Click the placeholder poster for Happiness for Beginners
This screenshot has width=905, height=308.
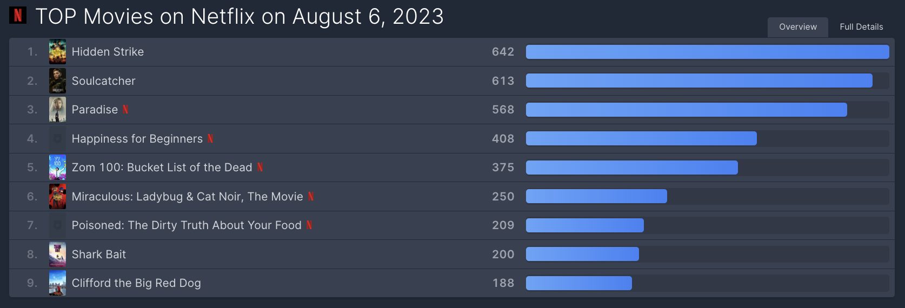coord(58,139)
